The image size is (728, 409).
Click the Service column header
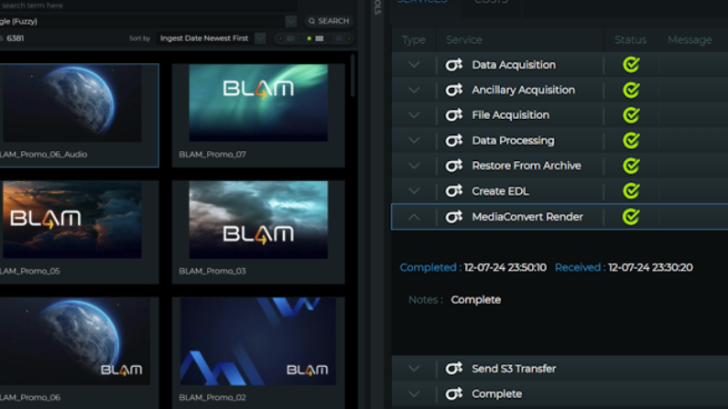464,40
